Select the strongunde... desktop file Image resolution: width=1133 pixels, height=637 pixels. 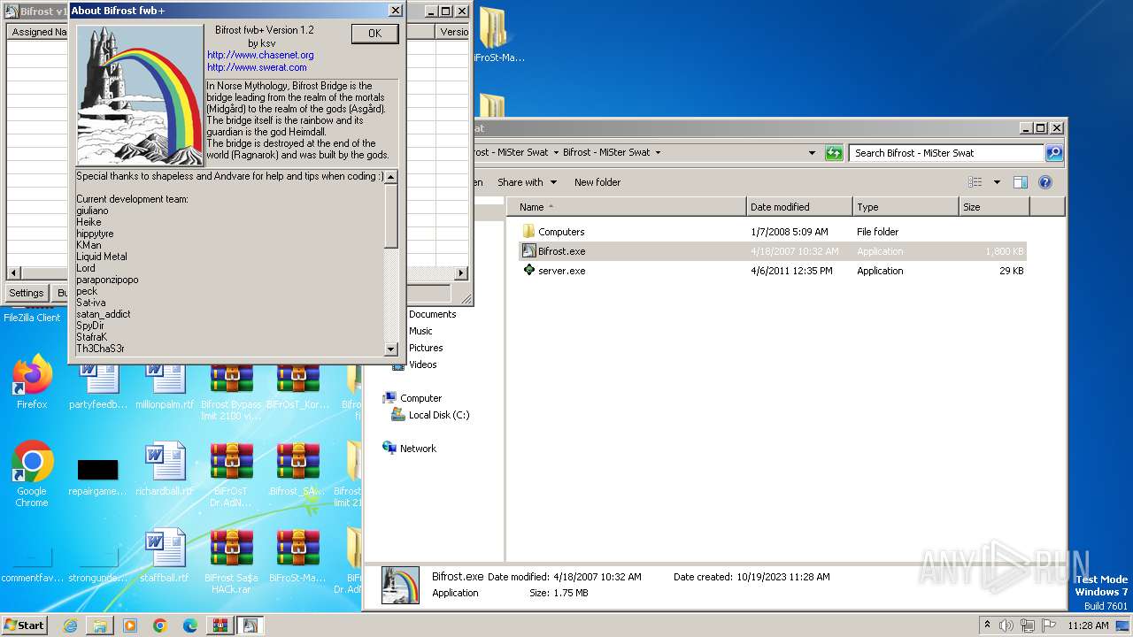point(97,566)
